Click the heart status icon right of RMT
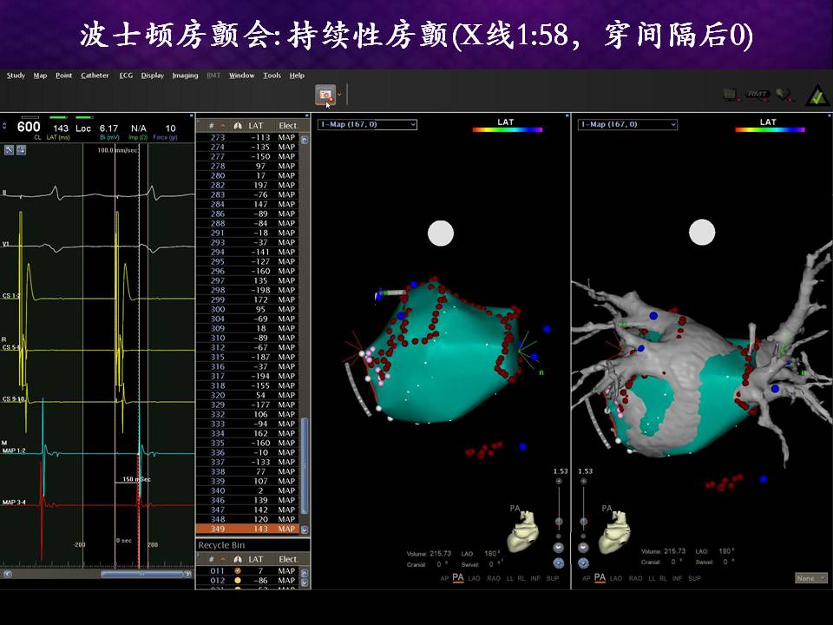 (784, 95)
